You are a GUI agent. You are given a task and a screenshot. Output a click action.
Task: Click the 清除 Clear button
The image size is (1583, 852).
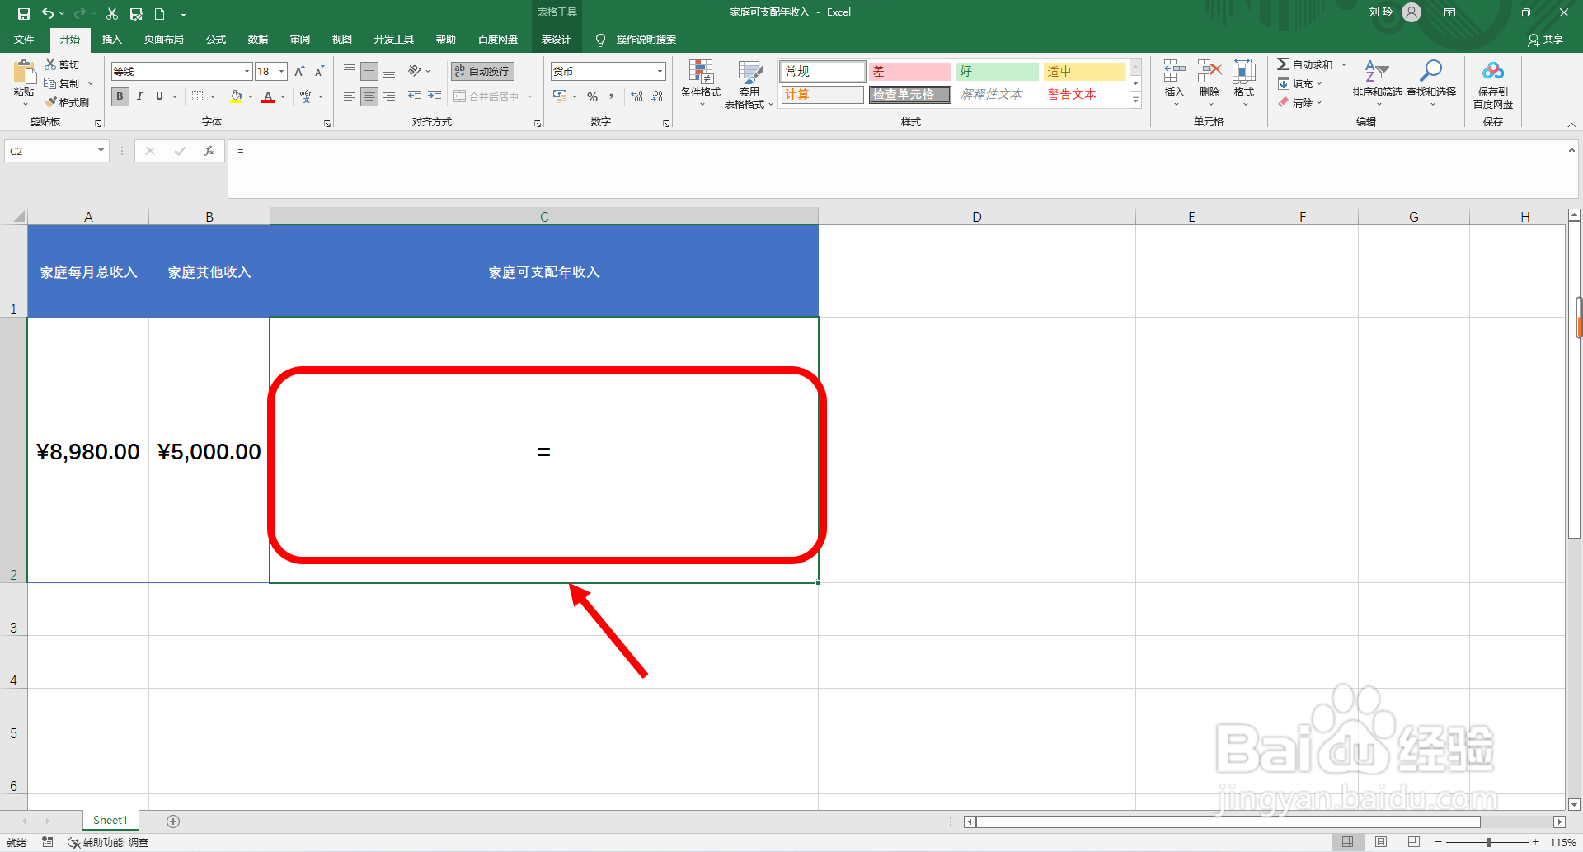tap(1300, 102)
